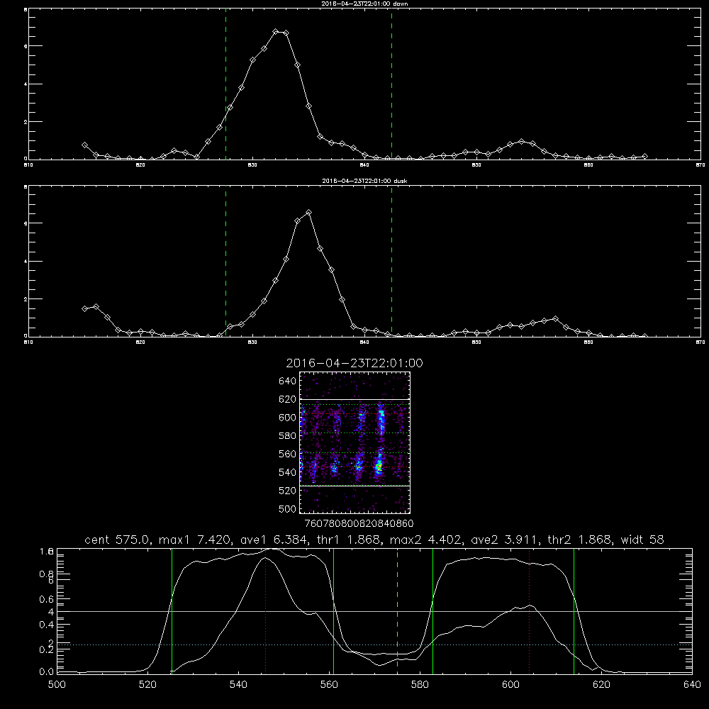Click the '760780800820840860' x-axis labels under spectral image

tap(359, 524)
